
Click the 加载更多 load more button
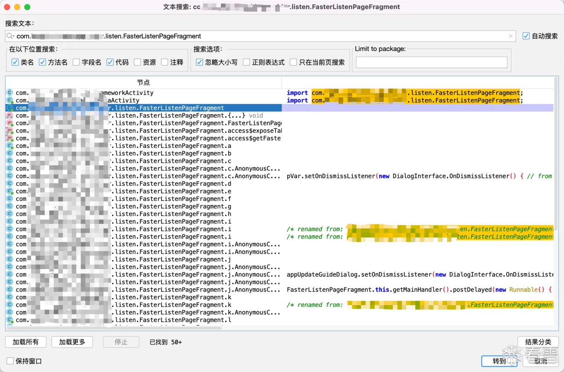tap(72, 342)
